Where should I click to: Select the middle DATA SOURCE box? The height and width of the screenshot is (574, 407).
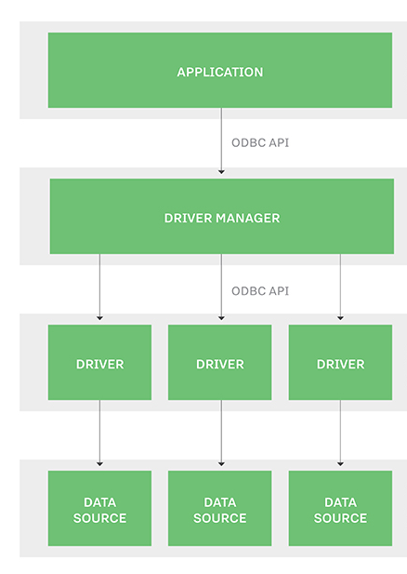pos(220,509)
